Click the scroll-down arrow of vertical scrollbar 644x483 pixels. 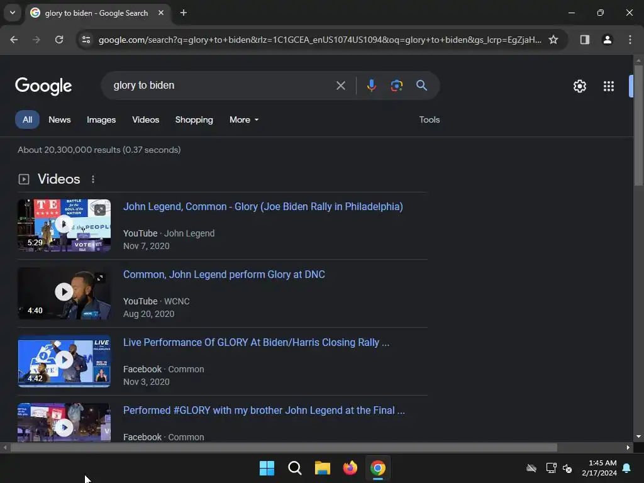pos(638,436)
